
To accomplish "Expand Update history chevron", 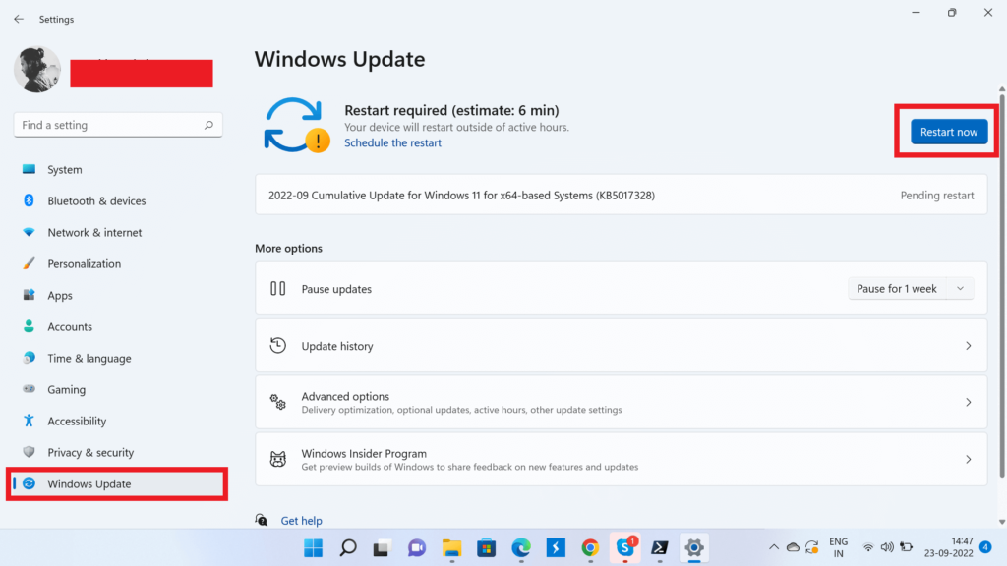I will pos(969,346).
